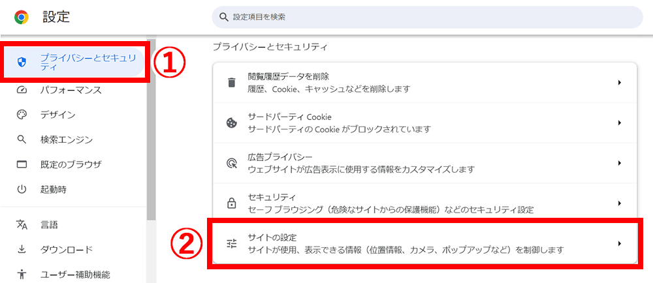
Task: Click the power icon beside 起動時
Action: point(22,190)
